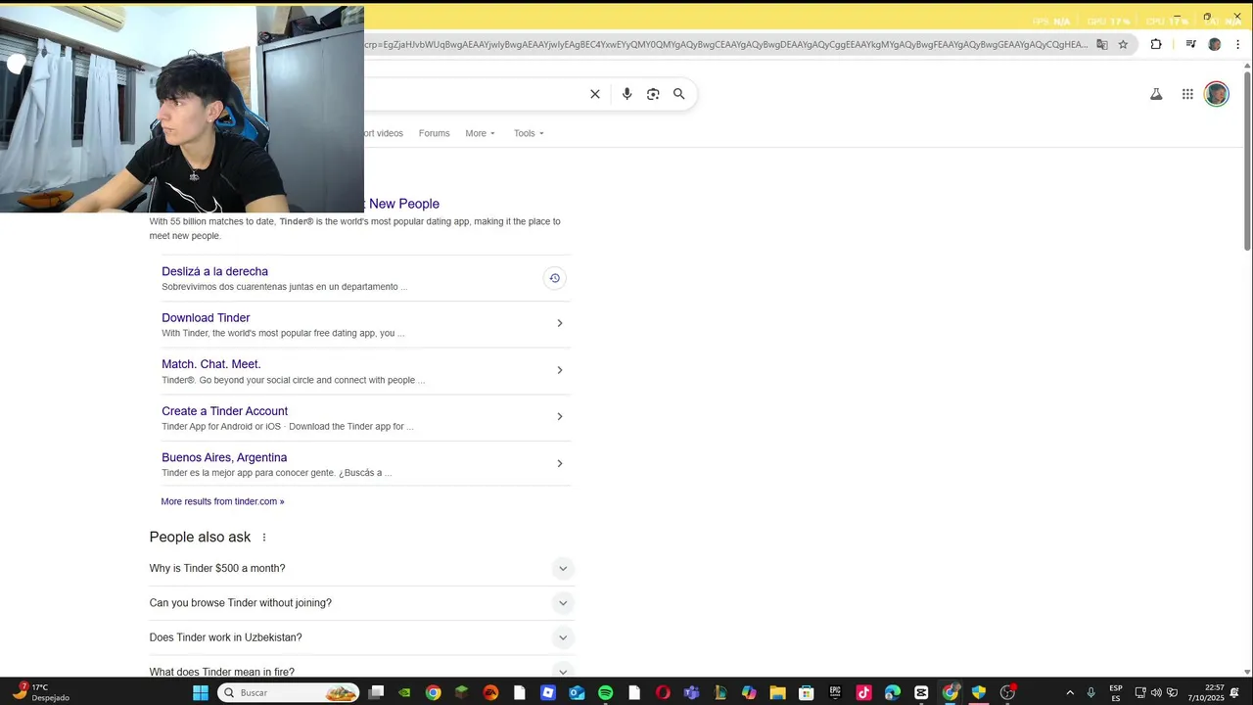Screen dimensions: 1253x705
Task: Click the Tinder result title ending in New People
Action: [x=402, y=204]
